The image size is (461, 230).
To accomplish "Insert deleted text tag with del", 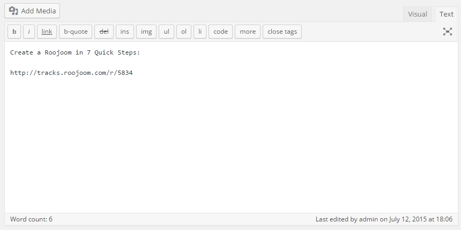I will (104, 32).
